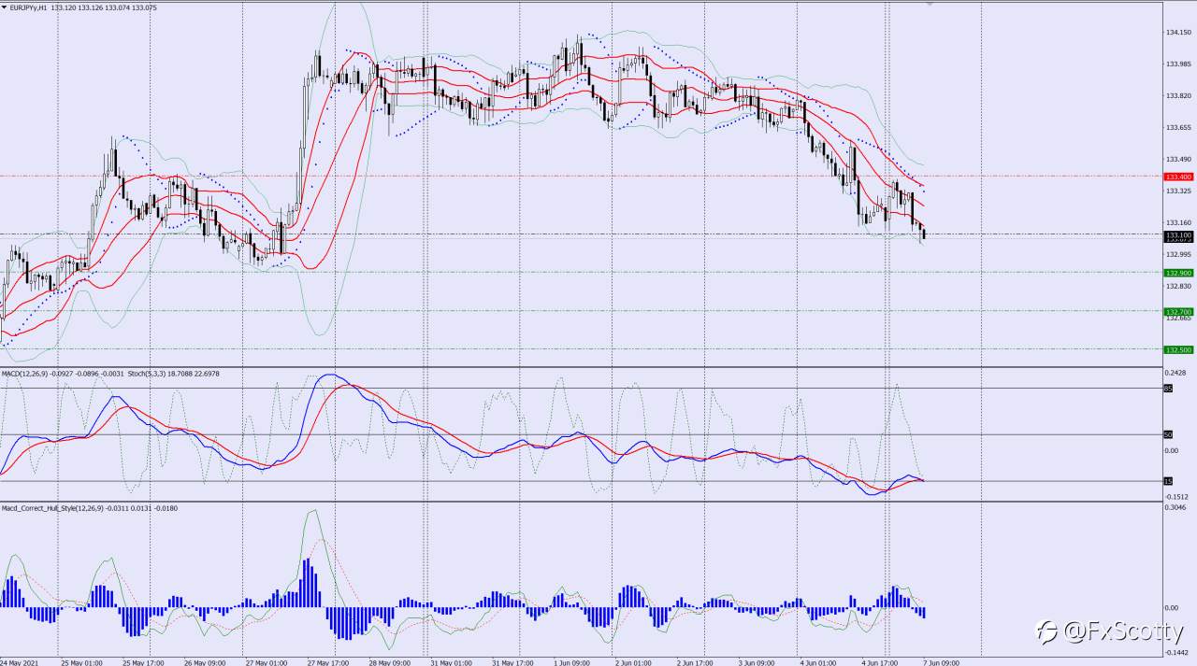
Task: Click the 133.655 price axis value
Action: pyautogui.click(x=1178, y=128)
